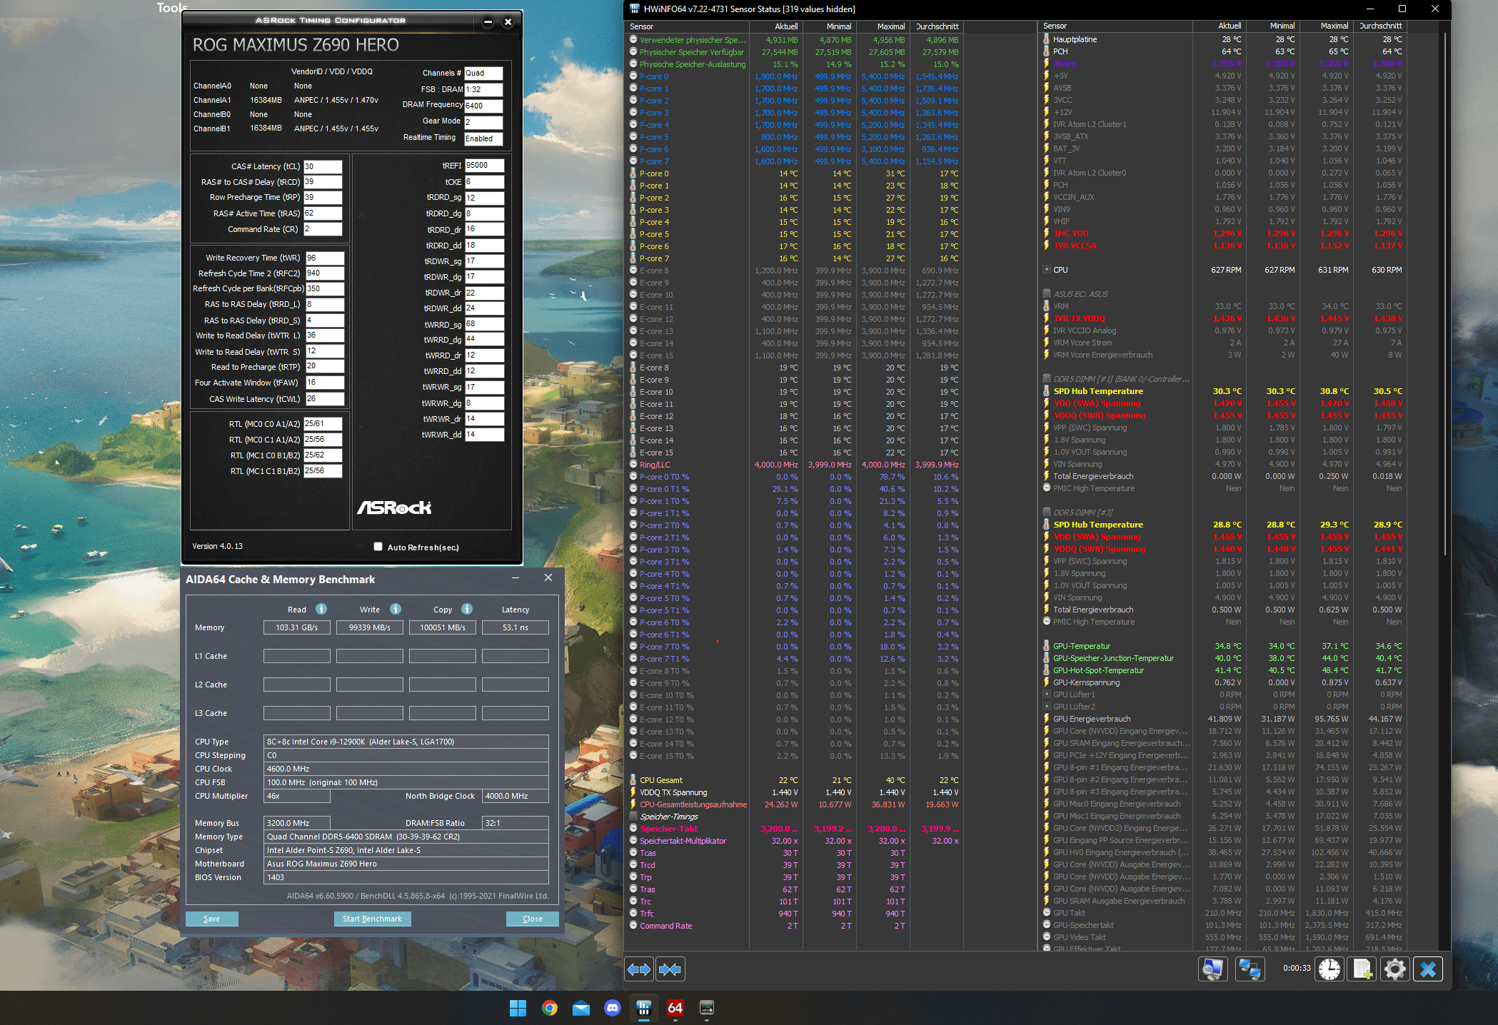Click Save button in AIDA64
The height and width of the screenshot is (1025, 1498).
pos(212,919)
